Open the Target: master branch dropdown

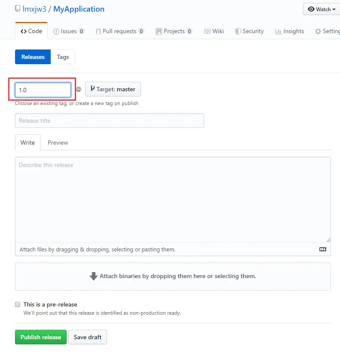click(113, 89)
